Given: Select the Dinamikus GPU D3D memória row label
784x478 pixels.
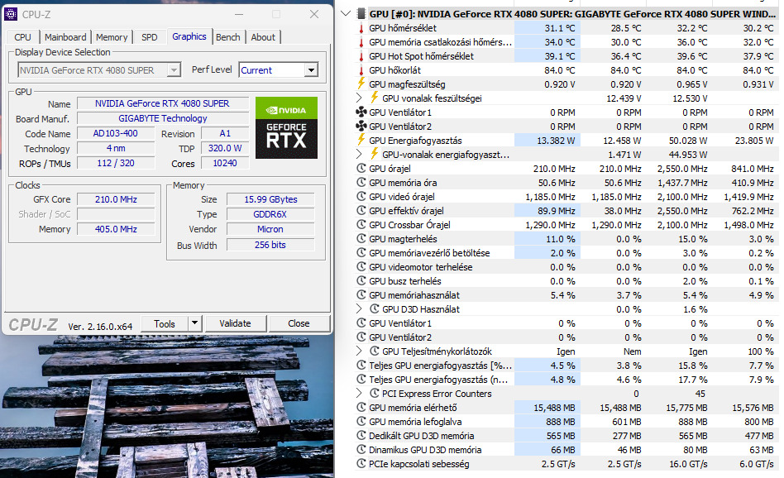Looking at the screenshot, I should click(425, 450).
